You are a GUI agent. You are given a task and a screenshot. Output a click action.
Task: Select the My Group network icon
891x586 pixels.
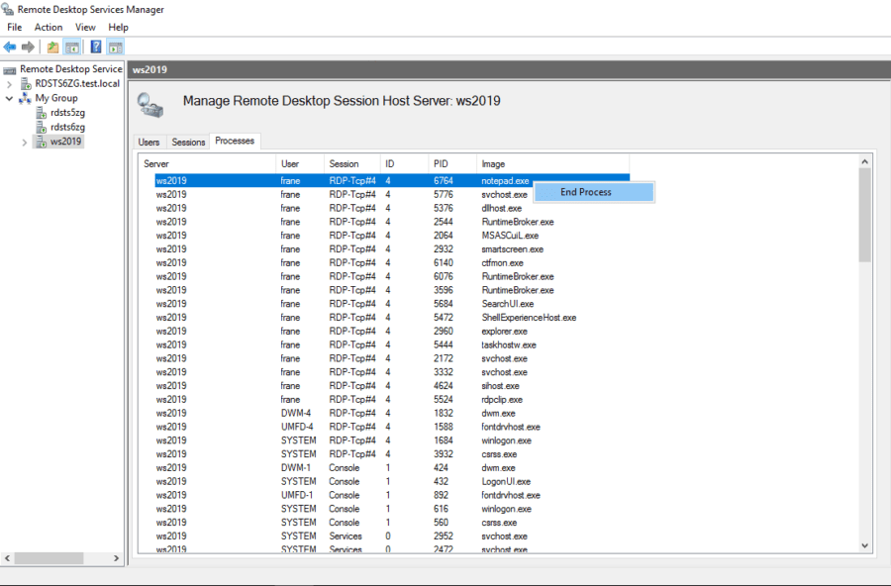[x=25, y=97]
